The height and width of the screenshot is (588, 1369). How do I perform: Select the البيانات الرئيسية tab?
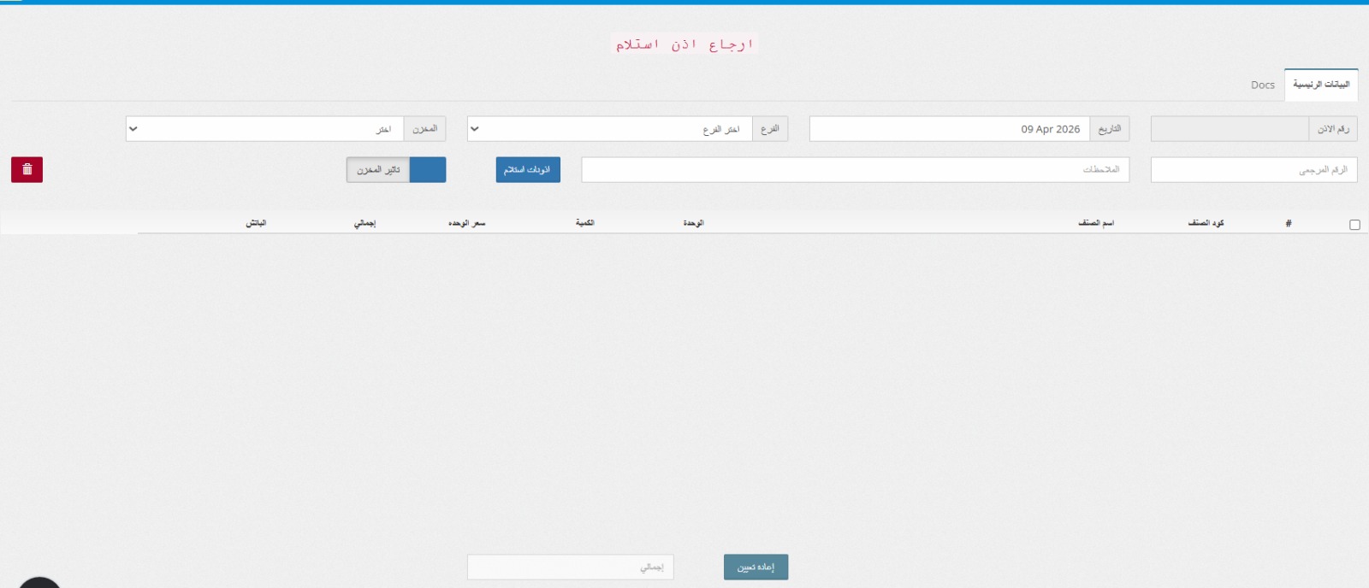(x=1320, y=85)
